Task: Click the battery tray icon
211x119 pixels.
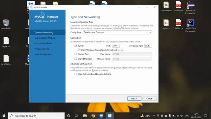Action: click(174, 116)
